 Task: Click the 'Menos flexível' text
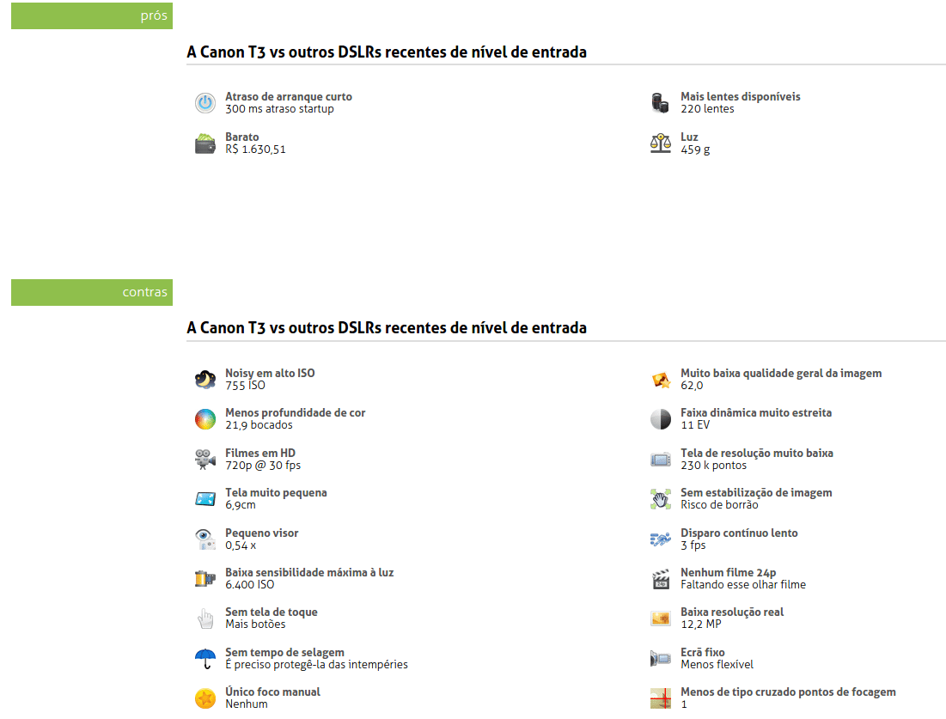point(717,665)
